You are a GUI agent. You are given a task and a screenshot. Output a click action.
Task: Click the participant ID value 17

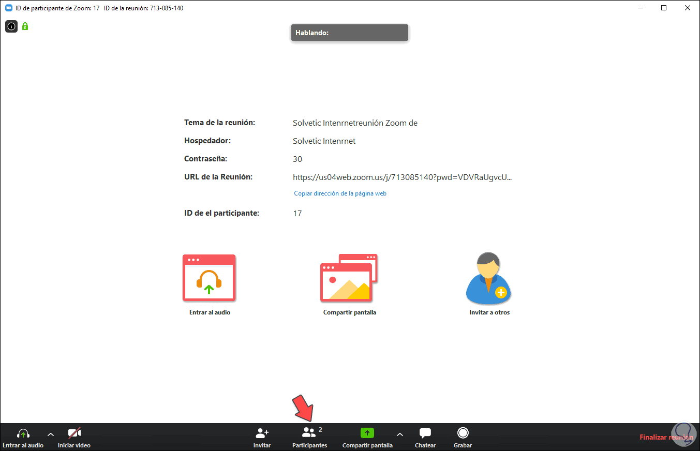pyautogui.click(x=297, y=214)
